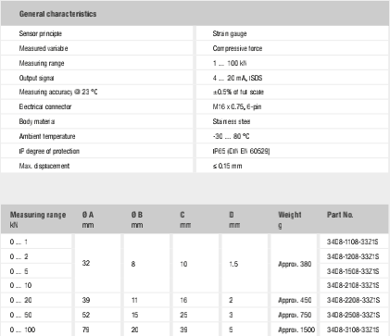Select the Stainless steel body material value
The image size is (390, 336).
[x=232, y=121]
